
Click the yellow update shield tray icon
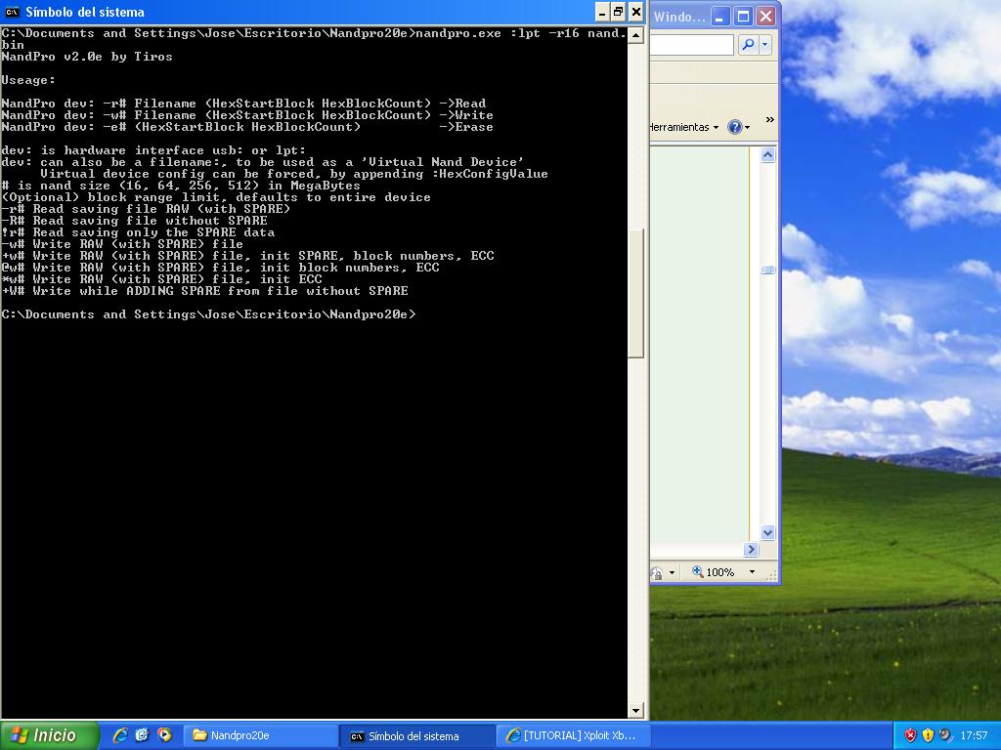pos(928,735)
